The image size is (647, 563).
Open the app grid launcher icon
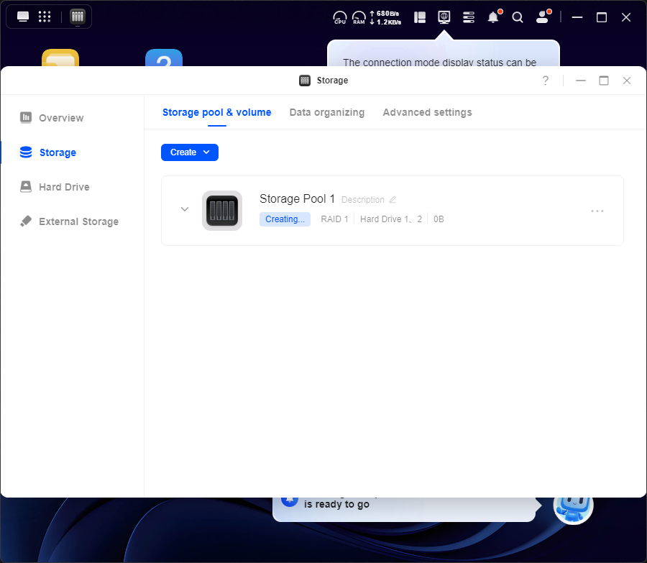tap(45, 17)
